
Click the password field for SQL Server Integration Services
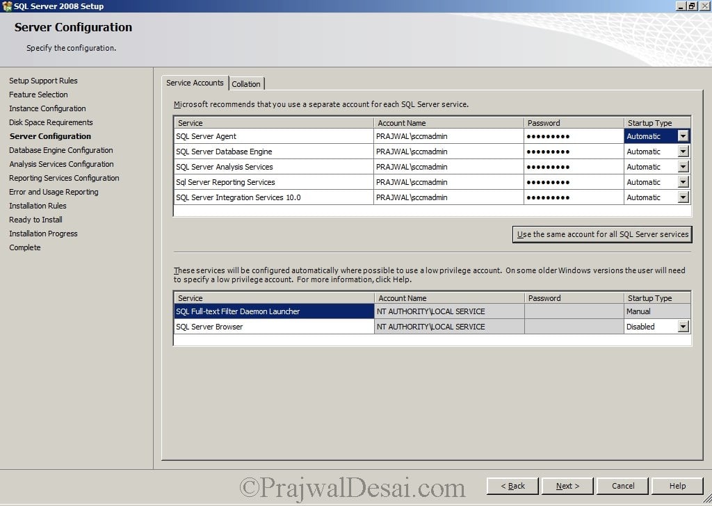574,197
